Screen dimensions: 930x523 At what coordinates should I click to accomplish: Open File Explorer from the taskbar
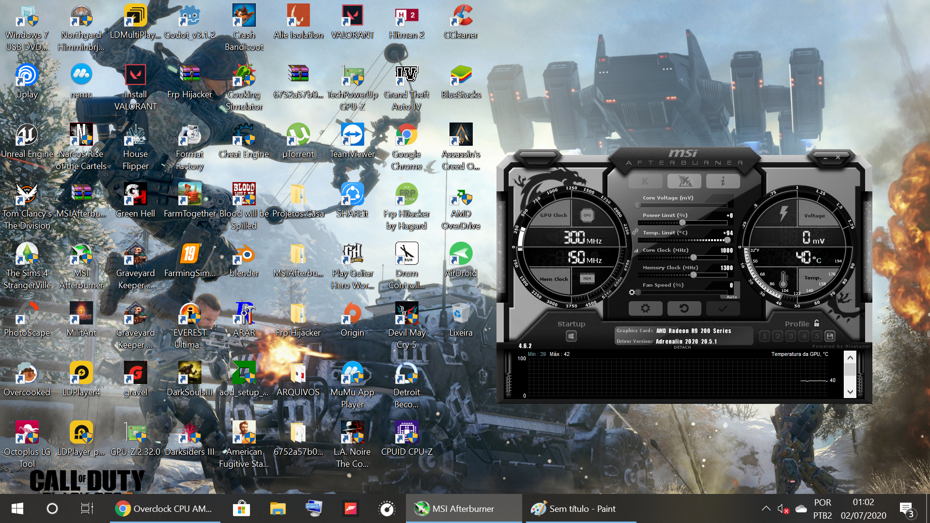tap(278, 508)
